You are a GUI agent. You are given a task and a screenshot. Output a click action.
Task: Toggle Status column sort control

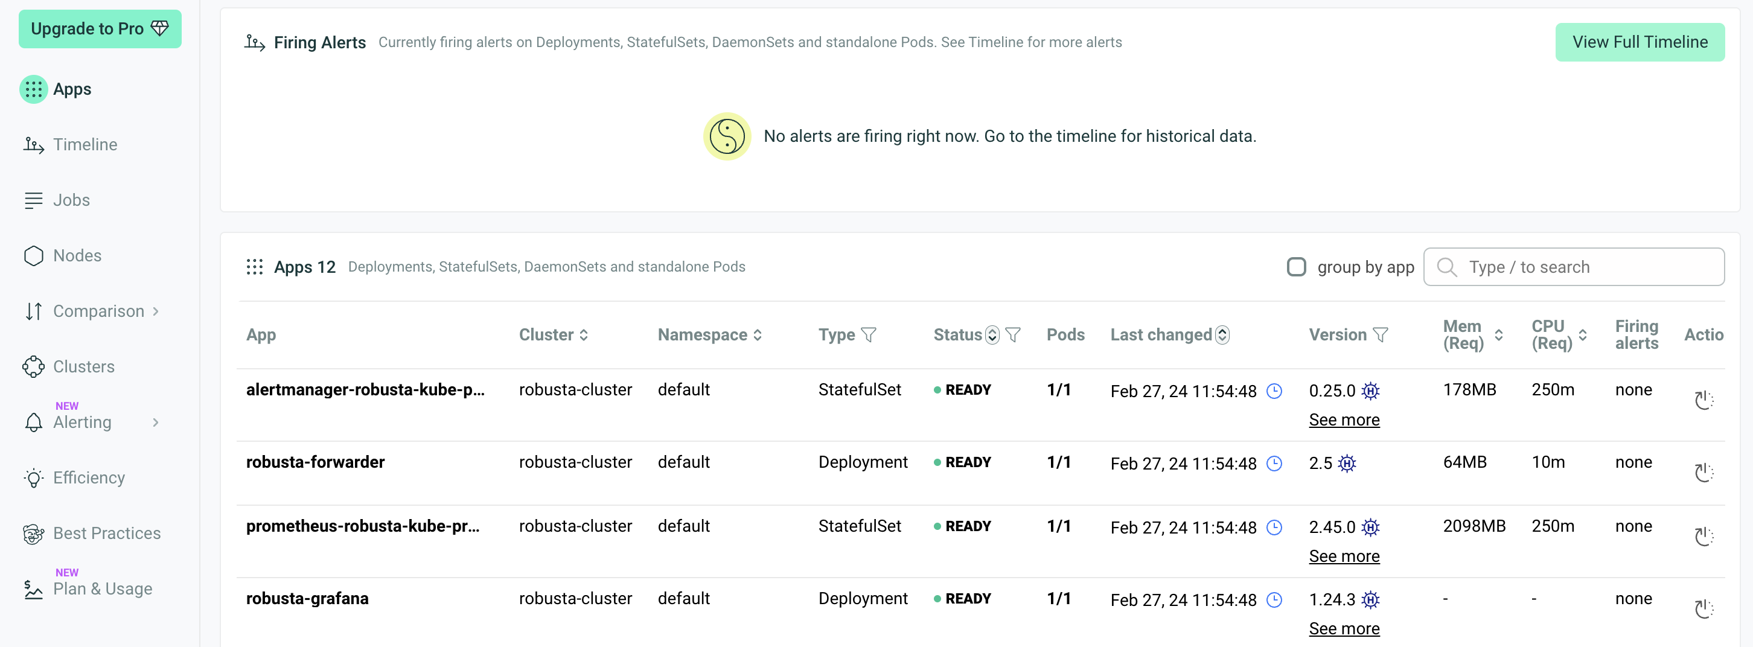[992, 336]
